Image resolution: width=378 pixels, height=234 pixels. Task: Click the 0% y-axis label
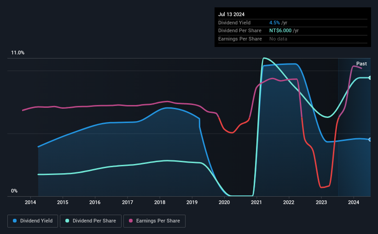pos(14,191)
